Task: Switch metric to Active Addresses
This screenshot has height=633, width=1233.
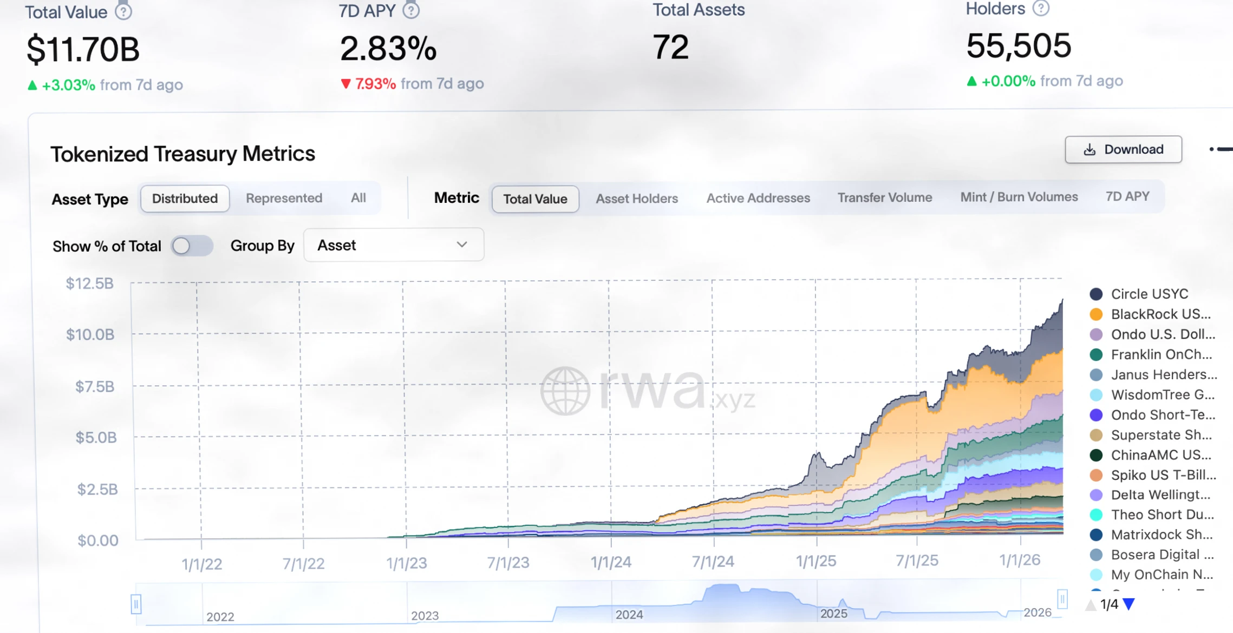Action: (x=758, y=198)
